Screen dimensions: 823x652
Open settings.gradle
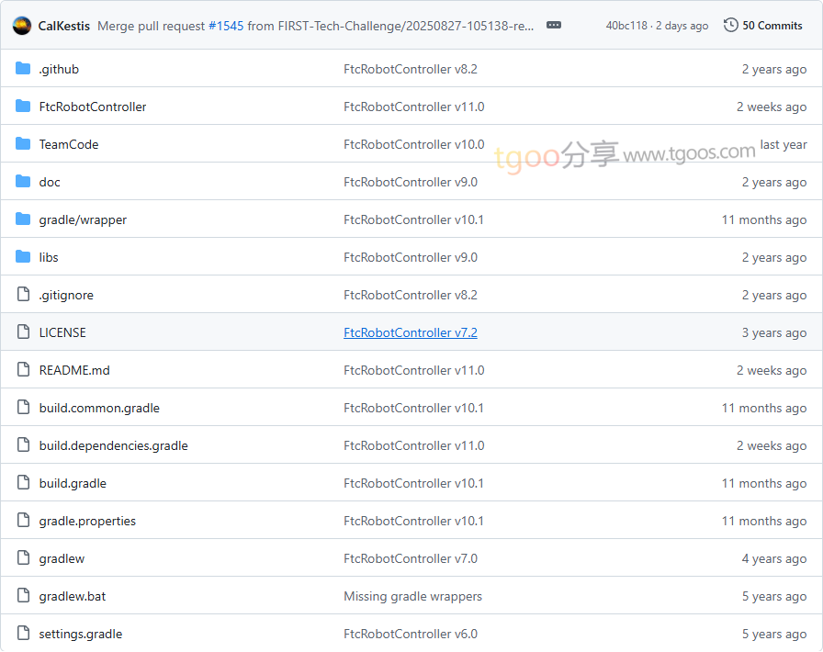pos(80,635)
